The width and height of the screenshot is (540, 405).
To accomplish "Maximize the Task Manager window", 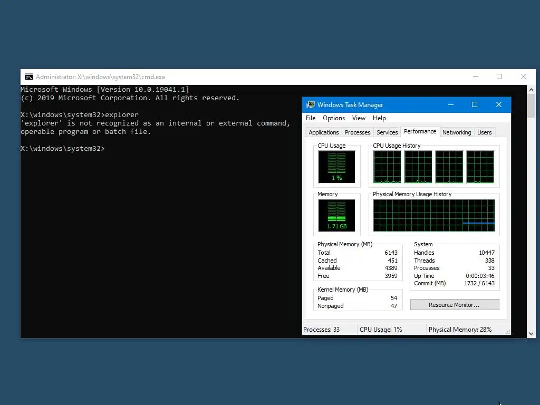I will pyautogui.click(x=475, y=105).
